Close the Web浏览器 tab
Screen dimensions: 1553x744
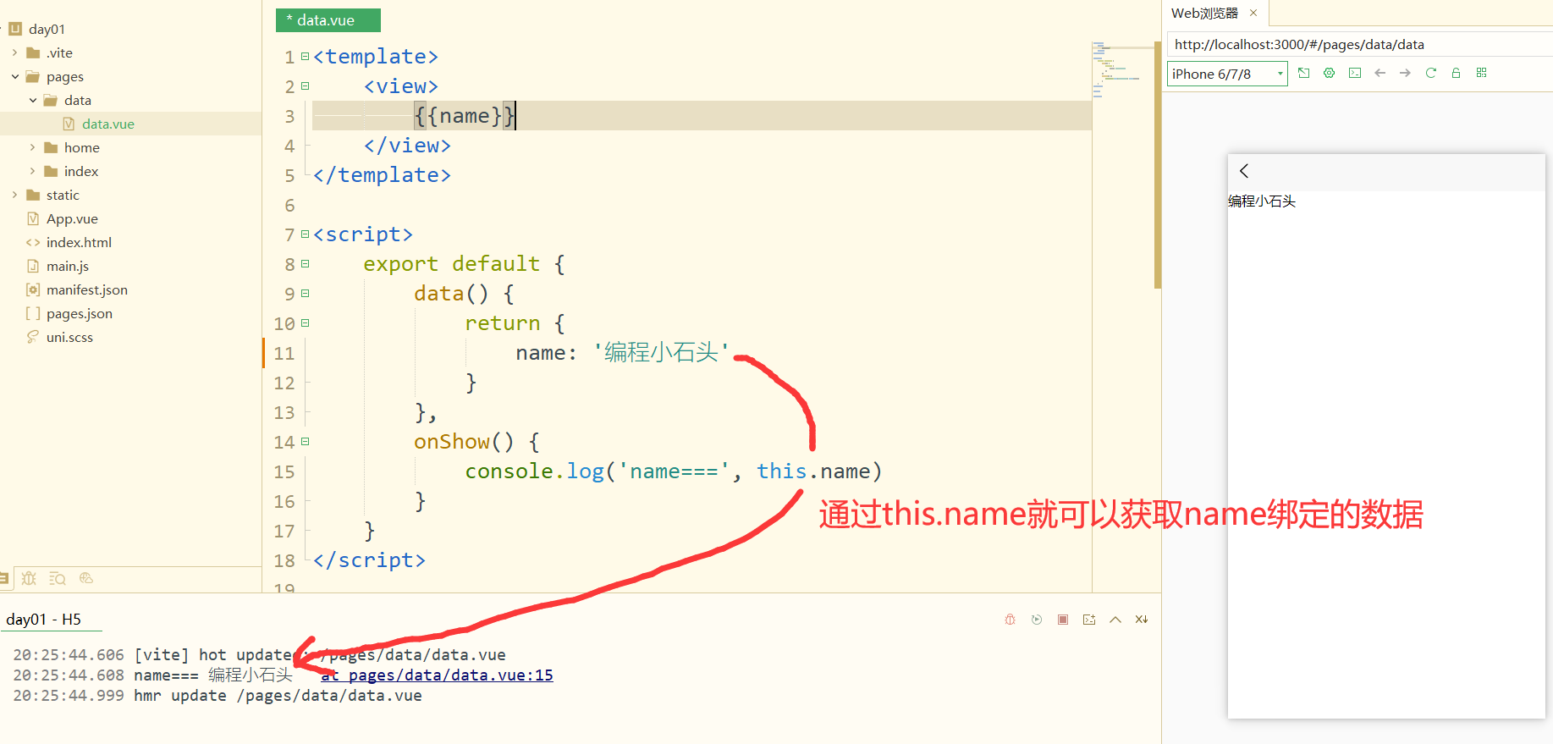pyautogui.click(x=1253, y=13)
